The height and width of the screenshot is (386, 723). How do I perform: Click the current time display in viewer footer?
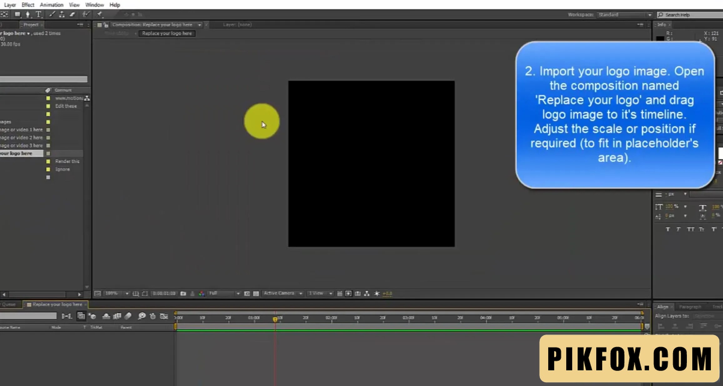tap(164, 294)
